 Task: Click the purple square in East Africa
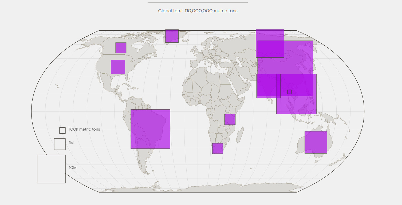coord(230,119)
